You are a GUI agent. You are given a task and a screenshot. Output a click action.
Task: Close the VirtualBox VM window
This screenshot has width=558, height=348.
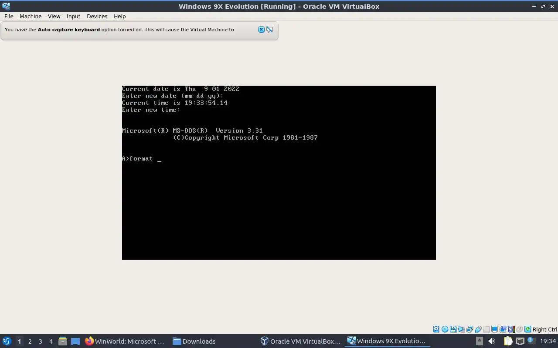[x=552, y=6]
